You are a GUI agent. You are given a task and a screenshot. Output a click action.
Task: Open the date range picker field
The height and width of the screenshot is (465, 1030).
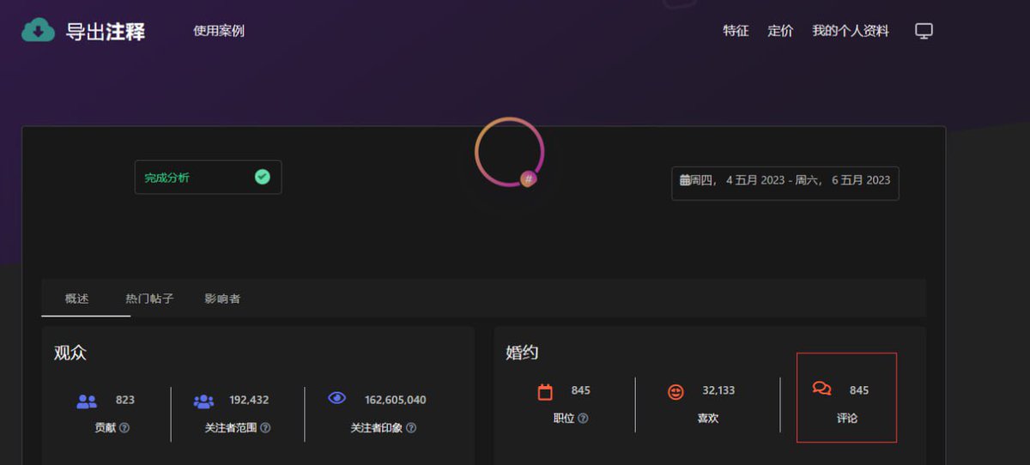pos(785,183)
